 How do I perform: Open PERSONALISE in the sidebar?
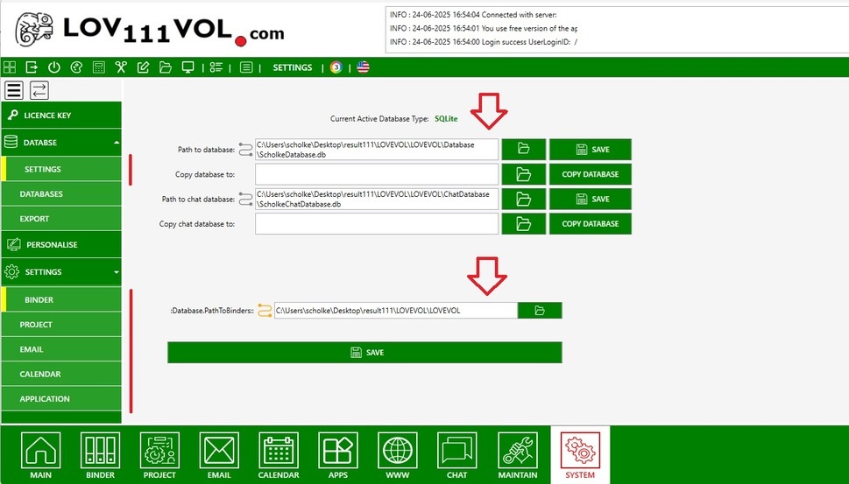tap(61, 244)
